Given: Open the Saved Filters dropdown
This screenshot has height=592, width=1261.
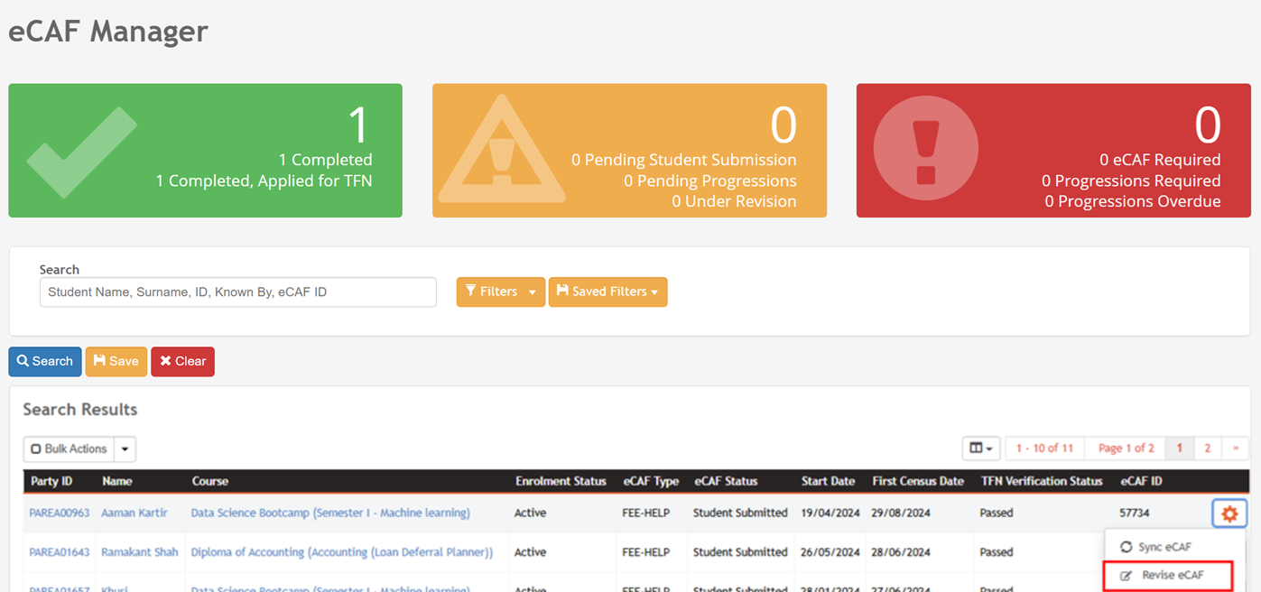Looking at the screenshot, I should tap(607, 291).
